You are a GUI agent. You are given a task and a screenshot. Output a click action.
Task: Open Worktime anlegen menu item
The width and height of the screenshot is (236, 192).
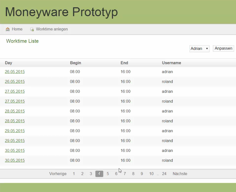point(52,29)
